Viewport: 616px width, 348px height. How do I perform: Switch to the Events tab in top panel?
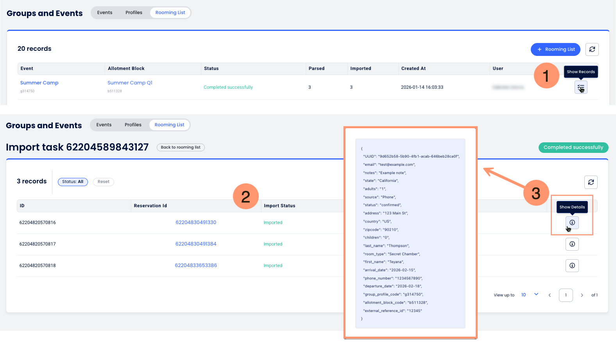tap(105, 13)
